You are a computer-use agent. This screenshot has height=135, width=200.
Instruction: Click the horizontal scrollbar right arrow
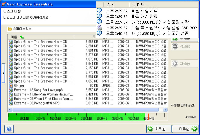point(165,109)
